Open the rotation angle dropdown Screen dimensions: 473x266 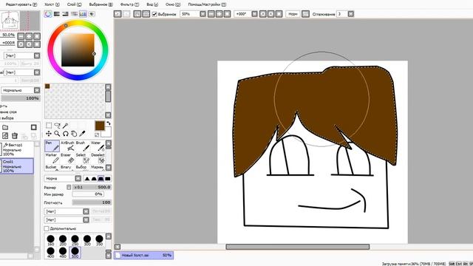[x=254, y=14]
